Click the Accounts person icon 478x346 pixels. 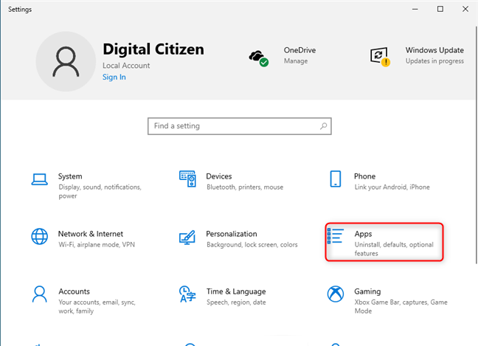(40, 294)
